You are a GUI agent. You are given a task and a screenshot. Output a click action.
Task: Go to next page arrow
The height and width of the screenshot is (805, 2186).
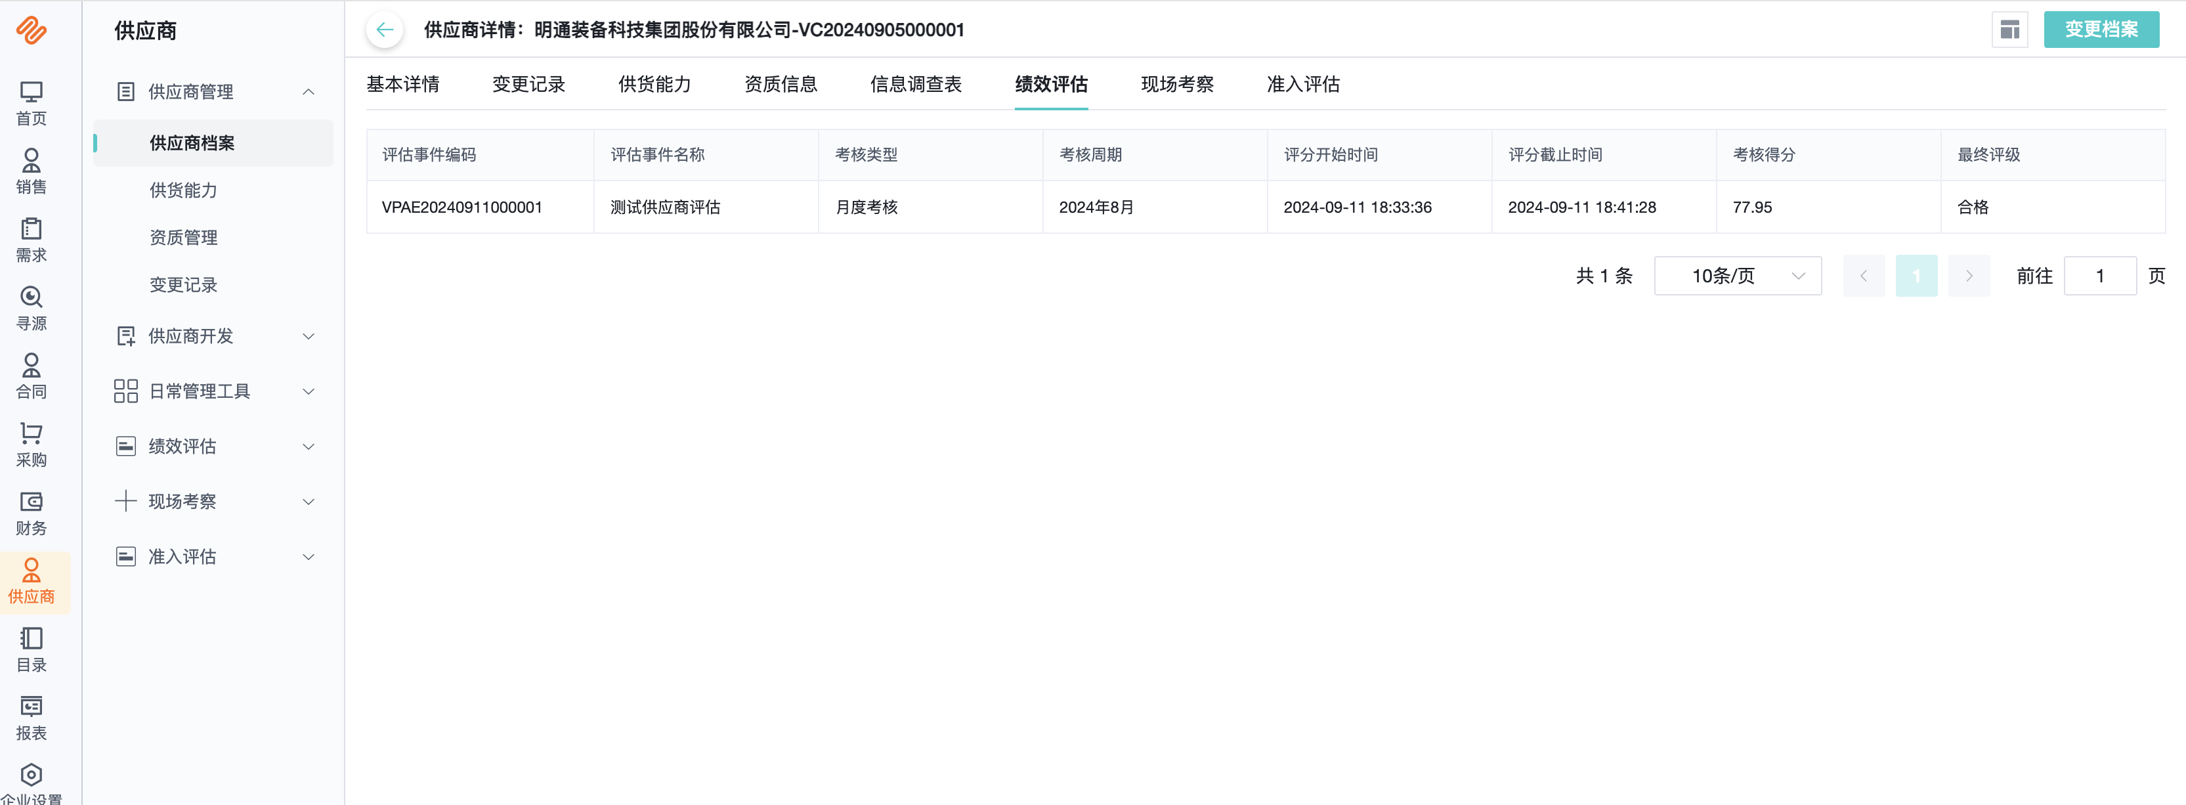pos(1969,276)
